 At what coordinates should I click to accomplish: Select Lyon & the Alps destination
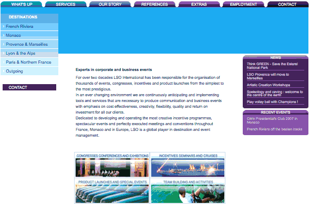pyautogui.click(x=29, y=53)
